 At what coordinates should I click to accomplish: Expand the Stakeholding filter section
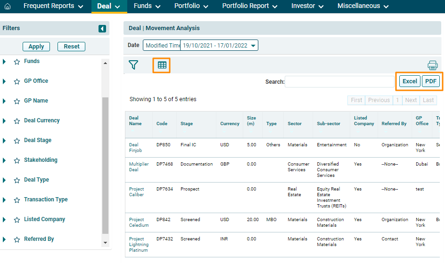point(4,160)
